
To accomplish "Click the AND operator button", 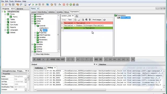I will (x=96, y=59).
